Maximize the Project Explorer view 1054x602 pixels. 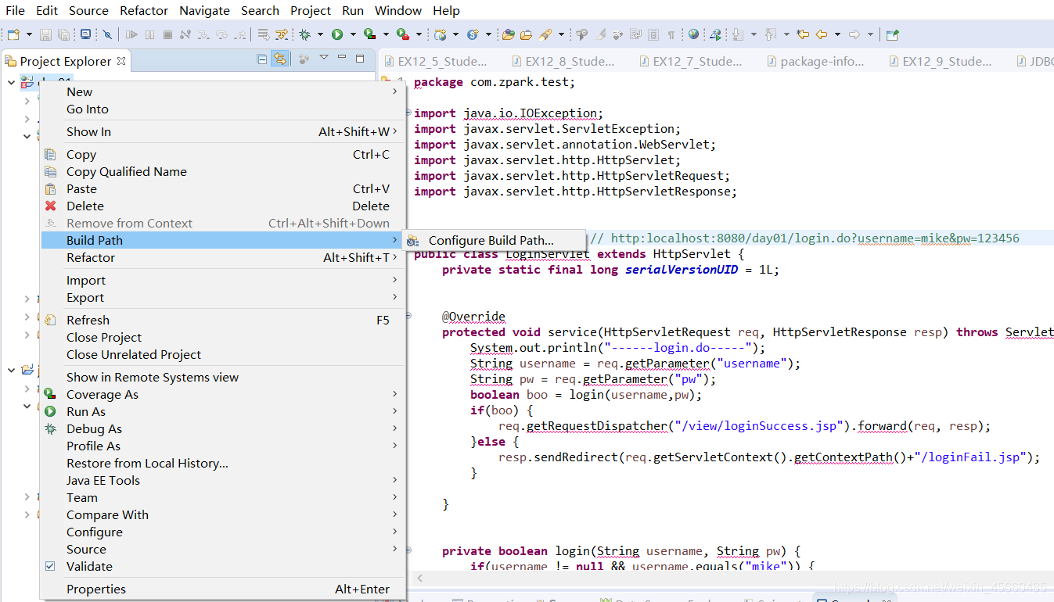point(360,59)
